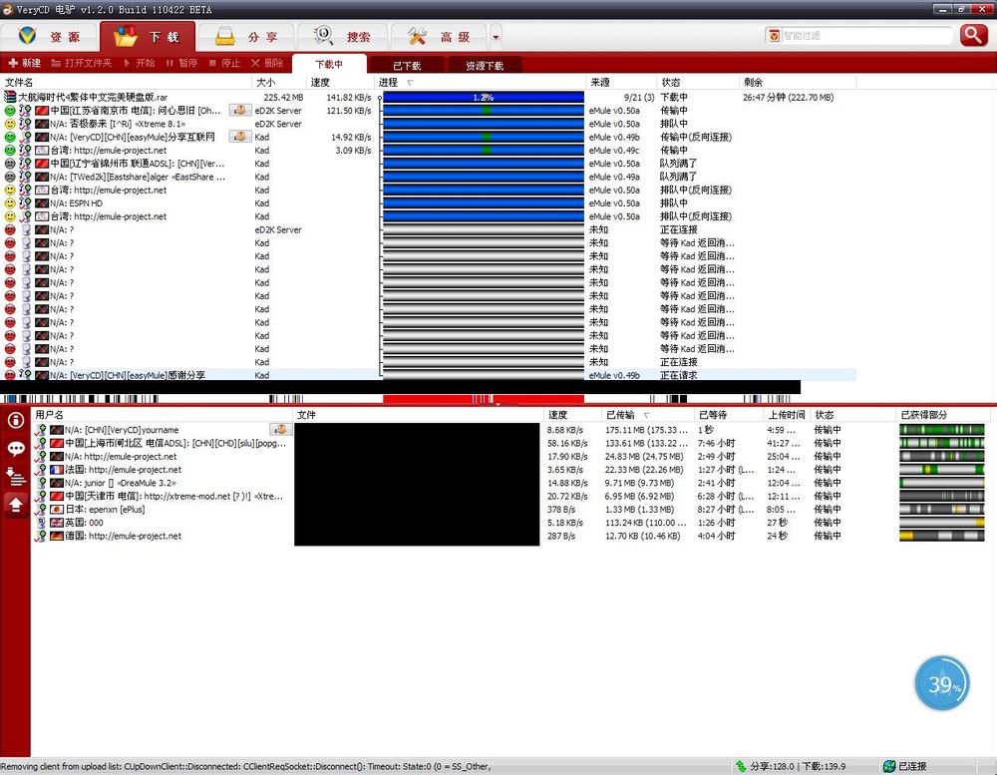Click green smiley icon of 江苏省南京市 source

(10, 110)
